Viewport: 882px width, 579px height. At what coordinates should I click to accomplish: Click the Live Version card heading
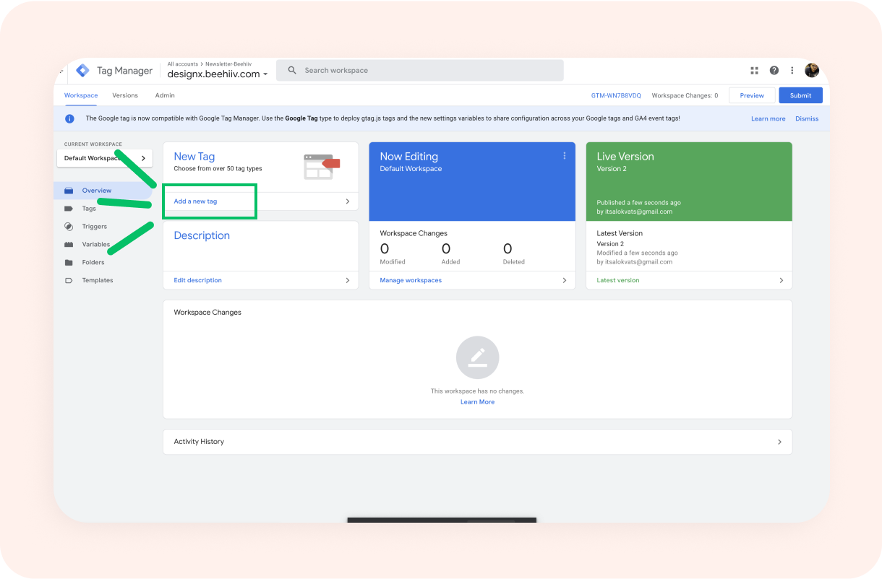click(x=625, y=156)
